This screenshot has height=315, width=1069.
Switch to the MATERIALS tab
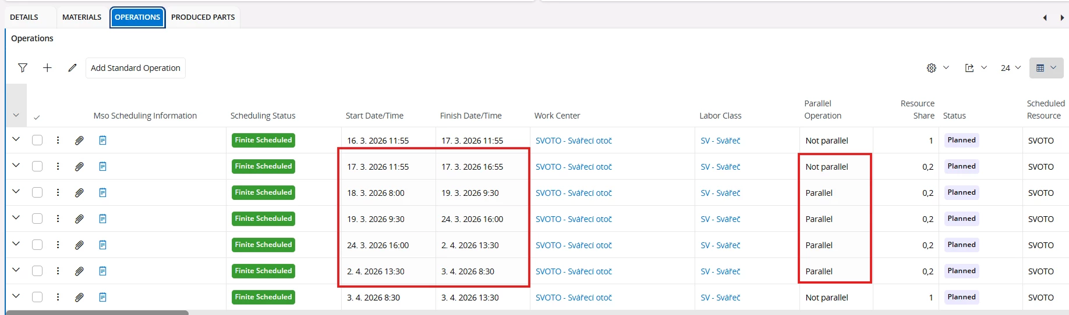click(82, 17)
